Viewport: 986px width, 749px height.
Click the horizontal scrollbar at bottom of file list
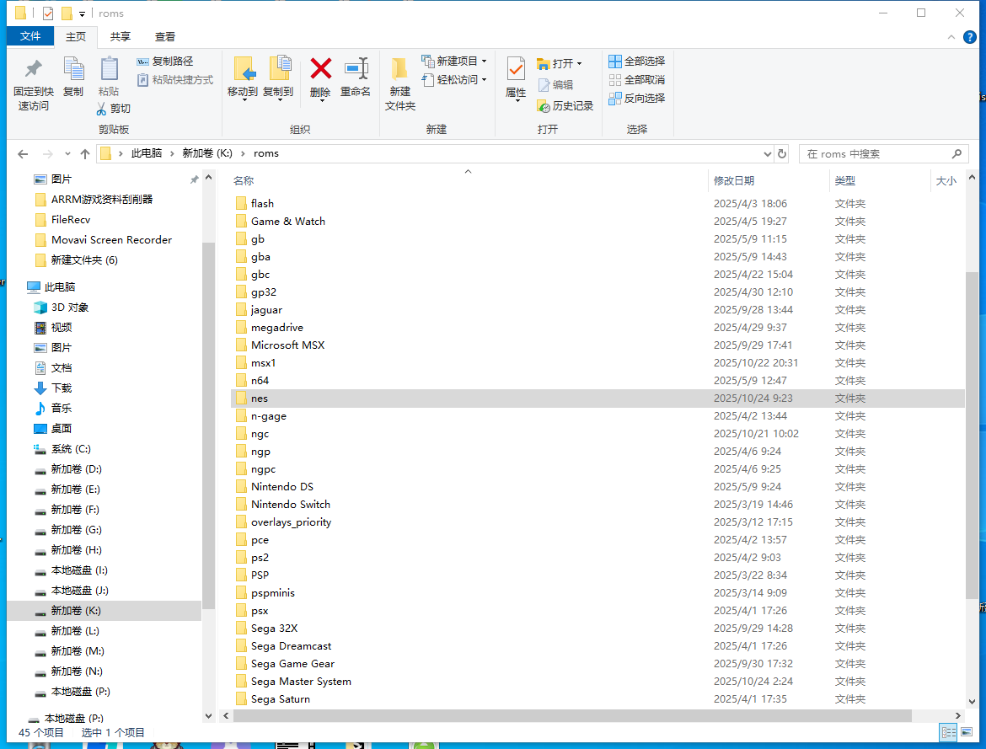[572, 715]
